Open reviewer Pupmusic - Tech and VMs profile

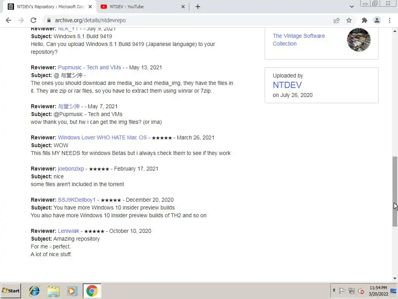click(x=89, y=67)
